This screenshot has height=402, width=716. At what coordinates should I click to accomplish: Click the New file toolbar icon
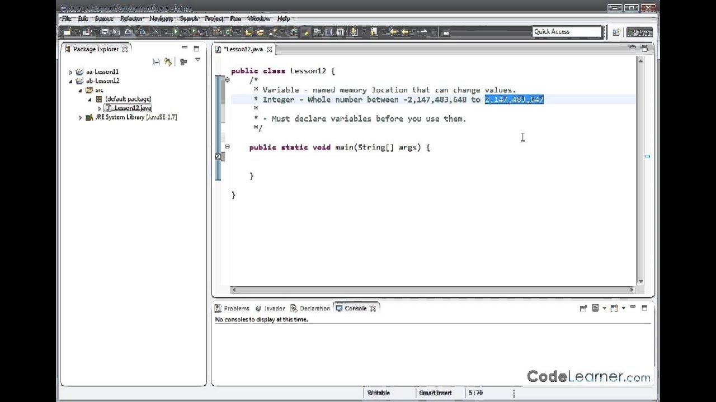(67, 32)
